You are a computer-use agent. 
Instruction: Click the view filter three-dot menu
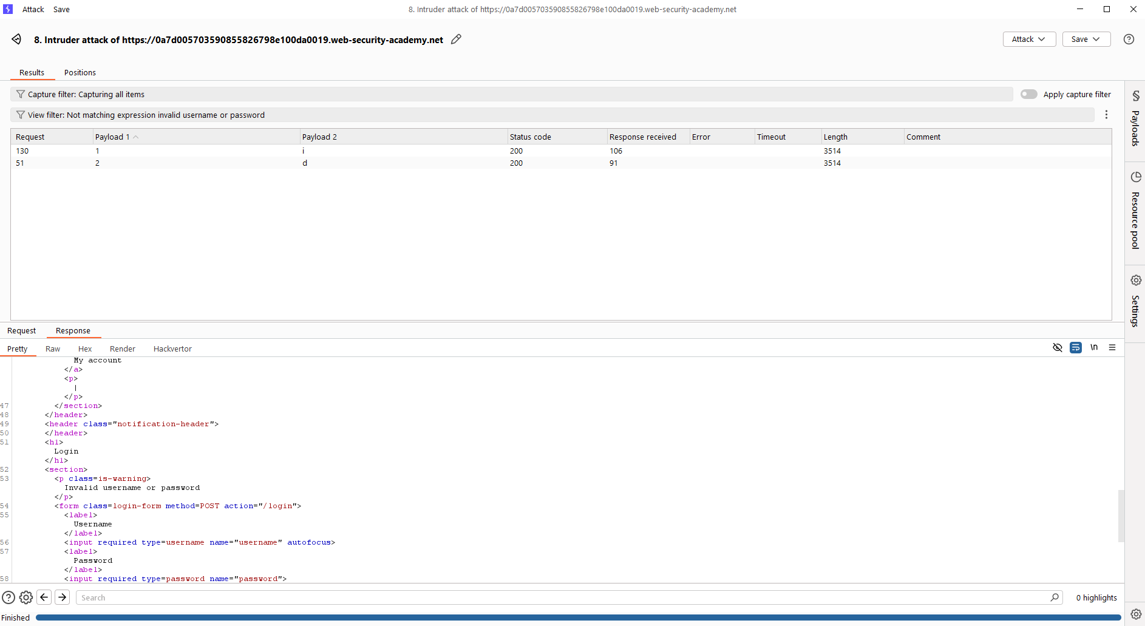click(1106, 115)
